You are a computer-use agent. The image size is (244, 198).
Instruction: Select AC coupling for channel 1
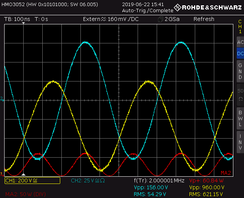pyautogui.click(x=240, y=42)
